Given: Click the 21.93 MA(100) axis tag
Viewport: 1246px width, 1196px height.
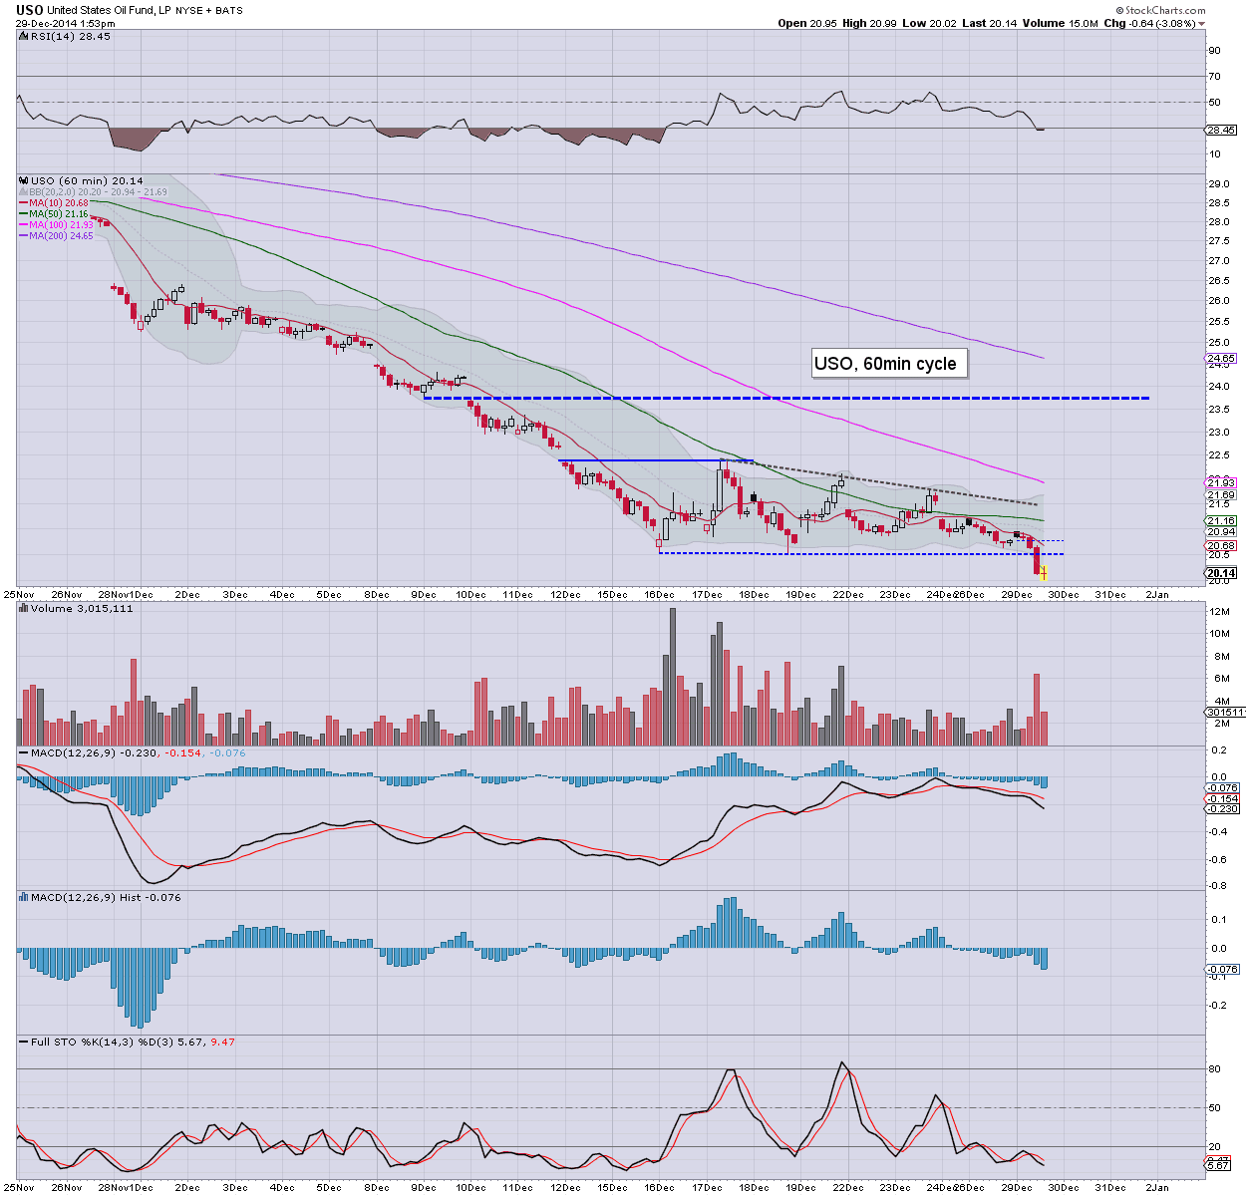Looking at the screenshot, I should click(1221, 483).
